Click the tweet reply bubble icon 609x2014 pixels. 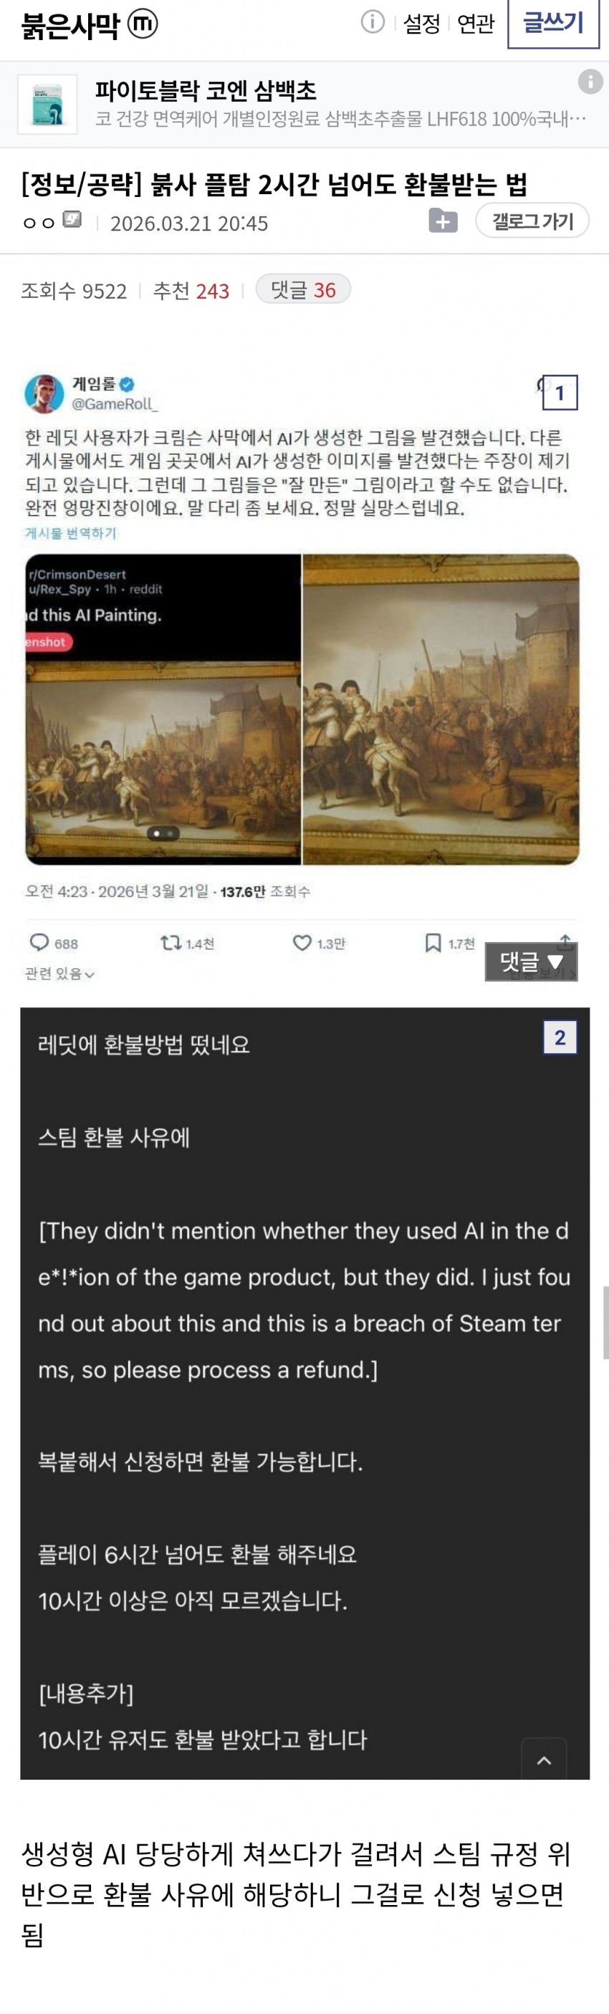pyautogui.click(x=39, y=942)
